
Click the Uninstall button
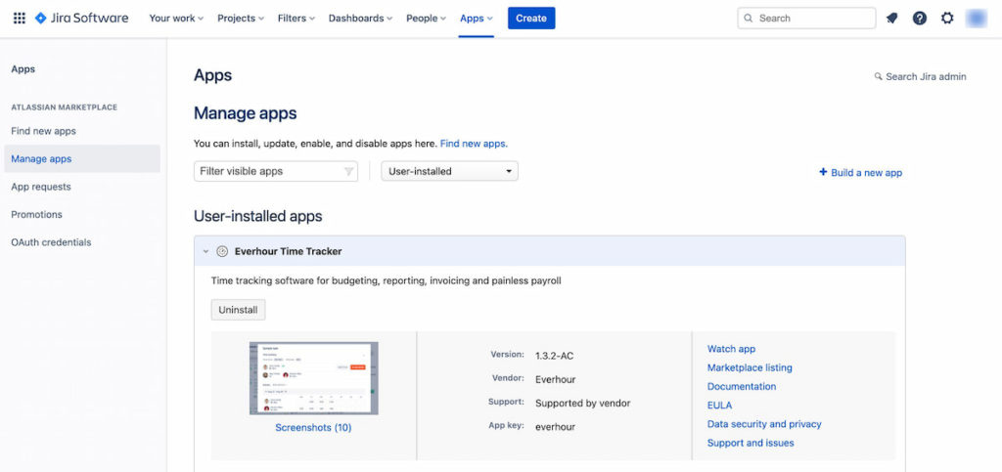(238, 310)
